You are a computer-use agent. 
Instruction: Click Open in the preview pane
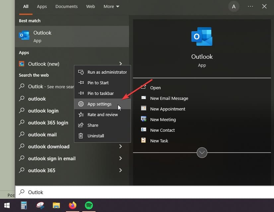click(155, 88)
